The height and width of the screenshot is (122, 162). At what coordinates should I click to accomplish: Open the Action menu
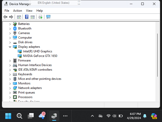(17, 11)
